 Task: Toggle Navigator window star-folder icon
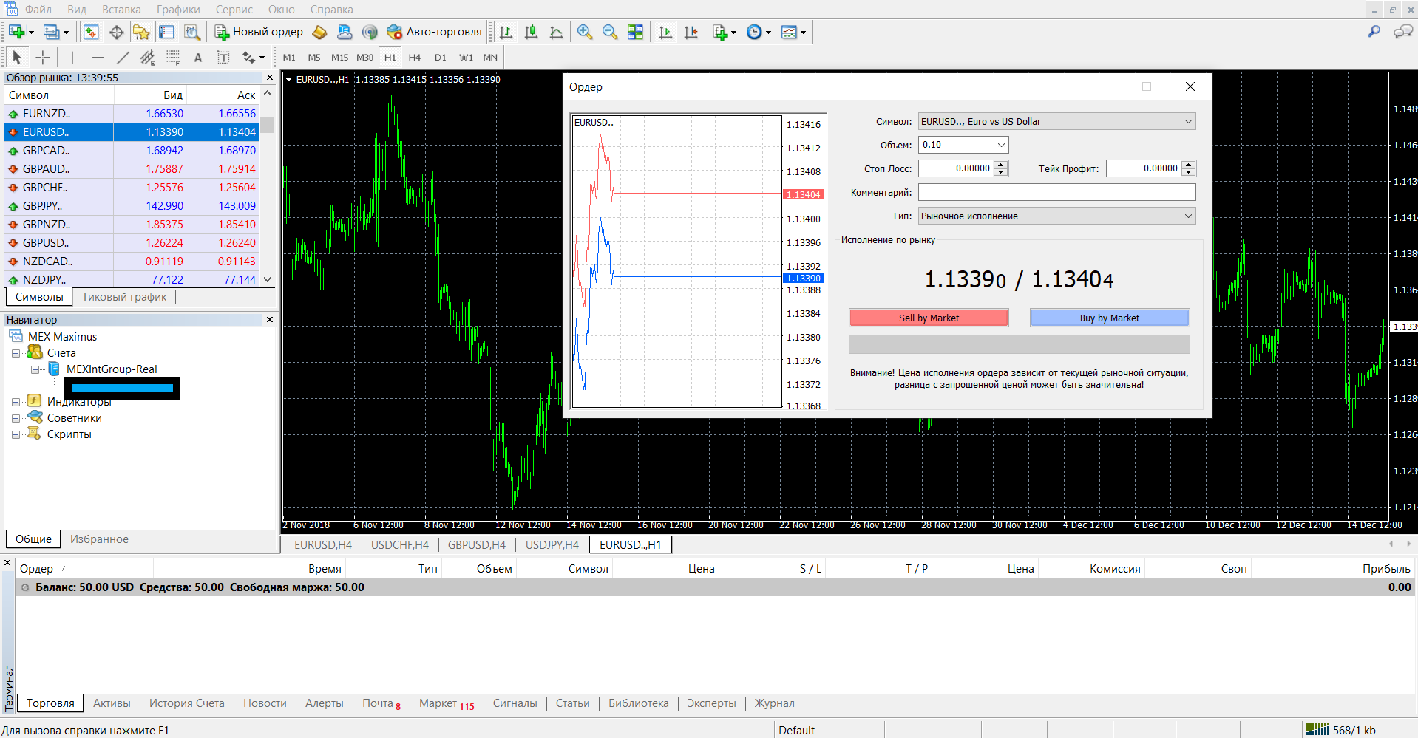pyautogui.click(x=141, y=32)
